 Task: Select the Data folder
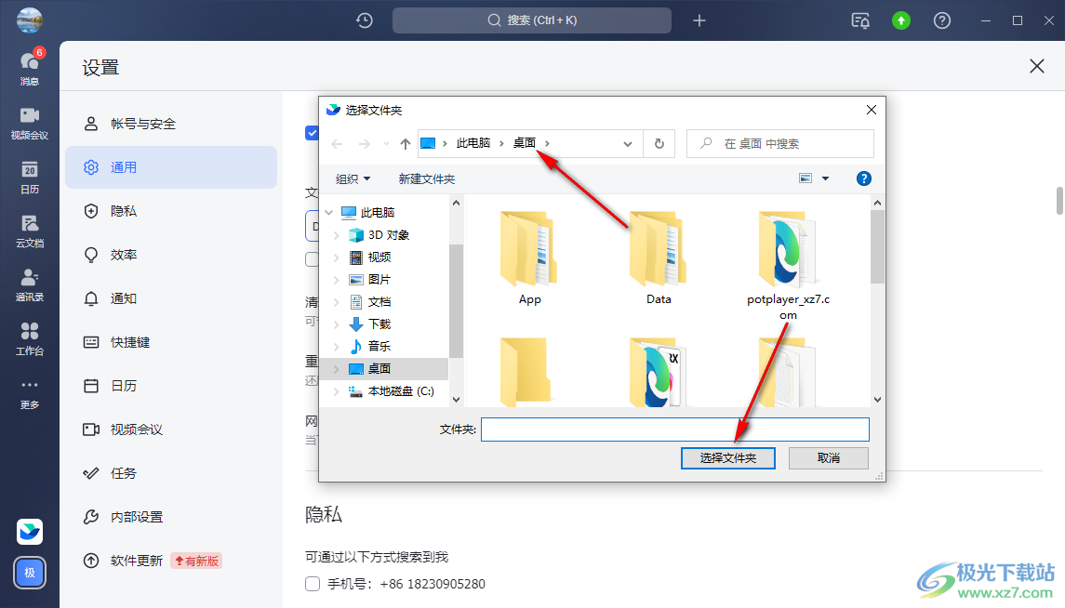[x=659, y=258]
